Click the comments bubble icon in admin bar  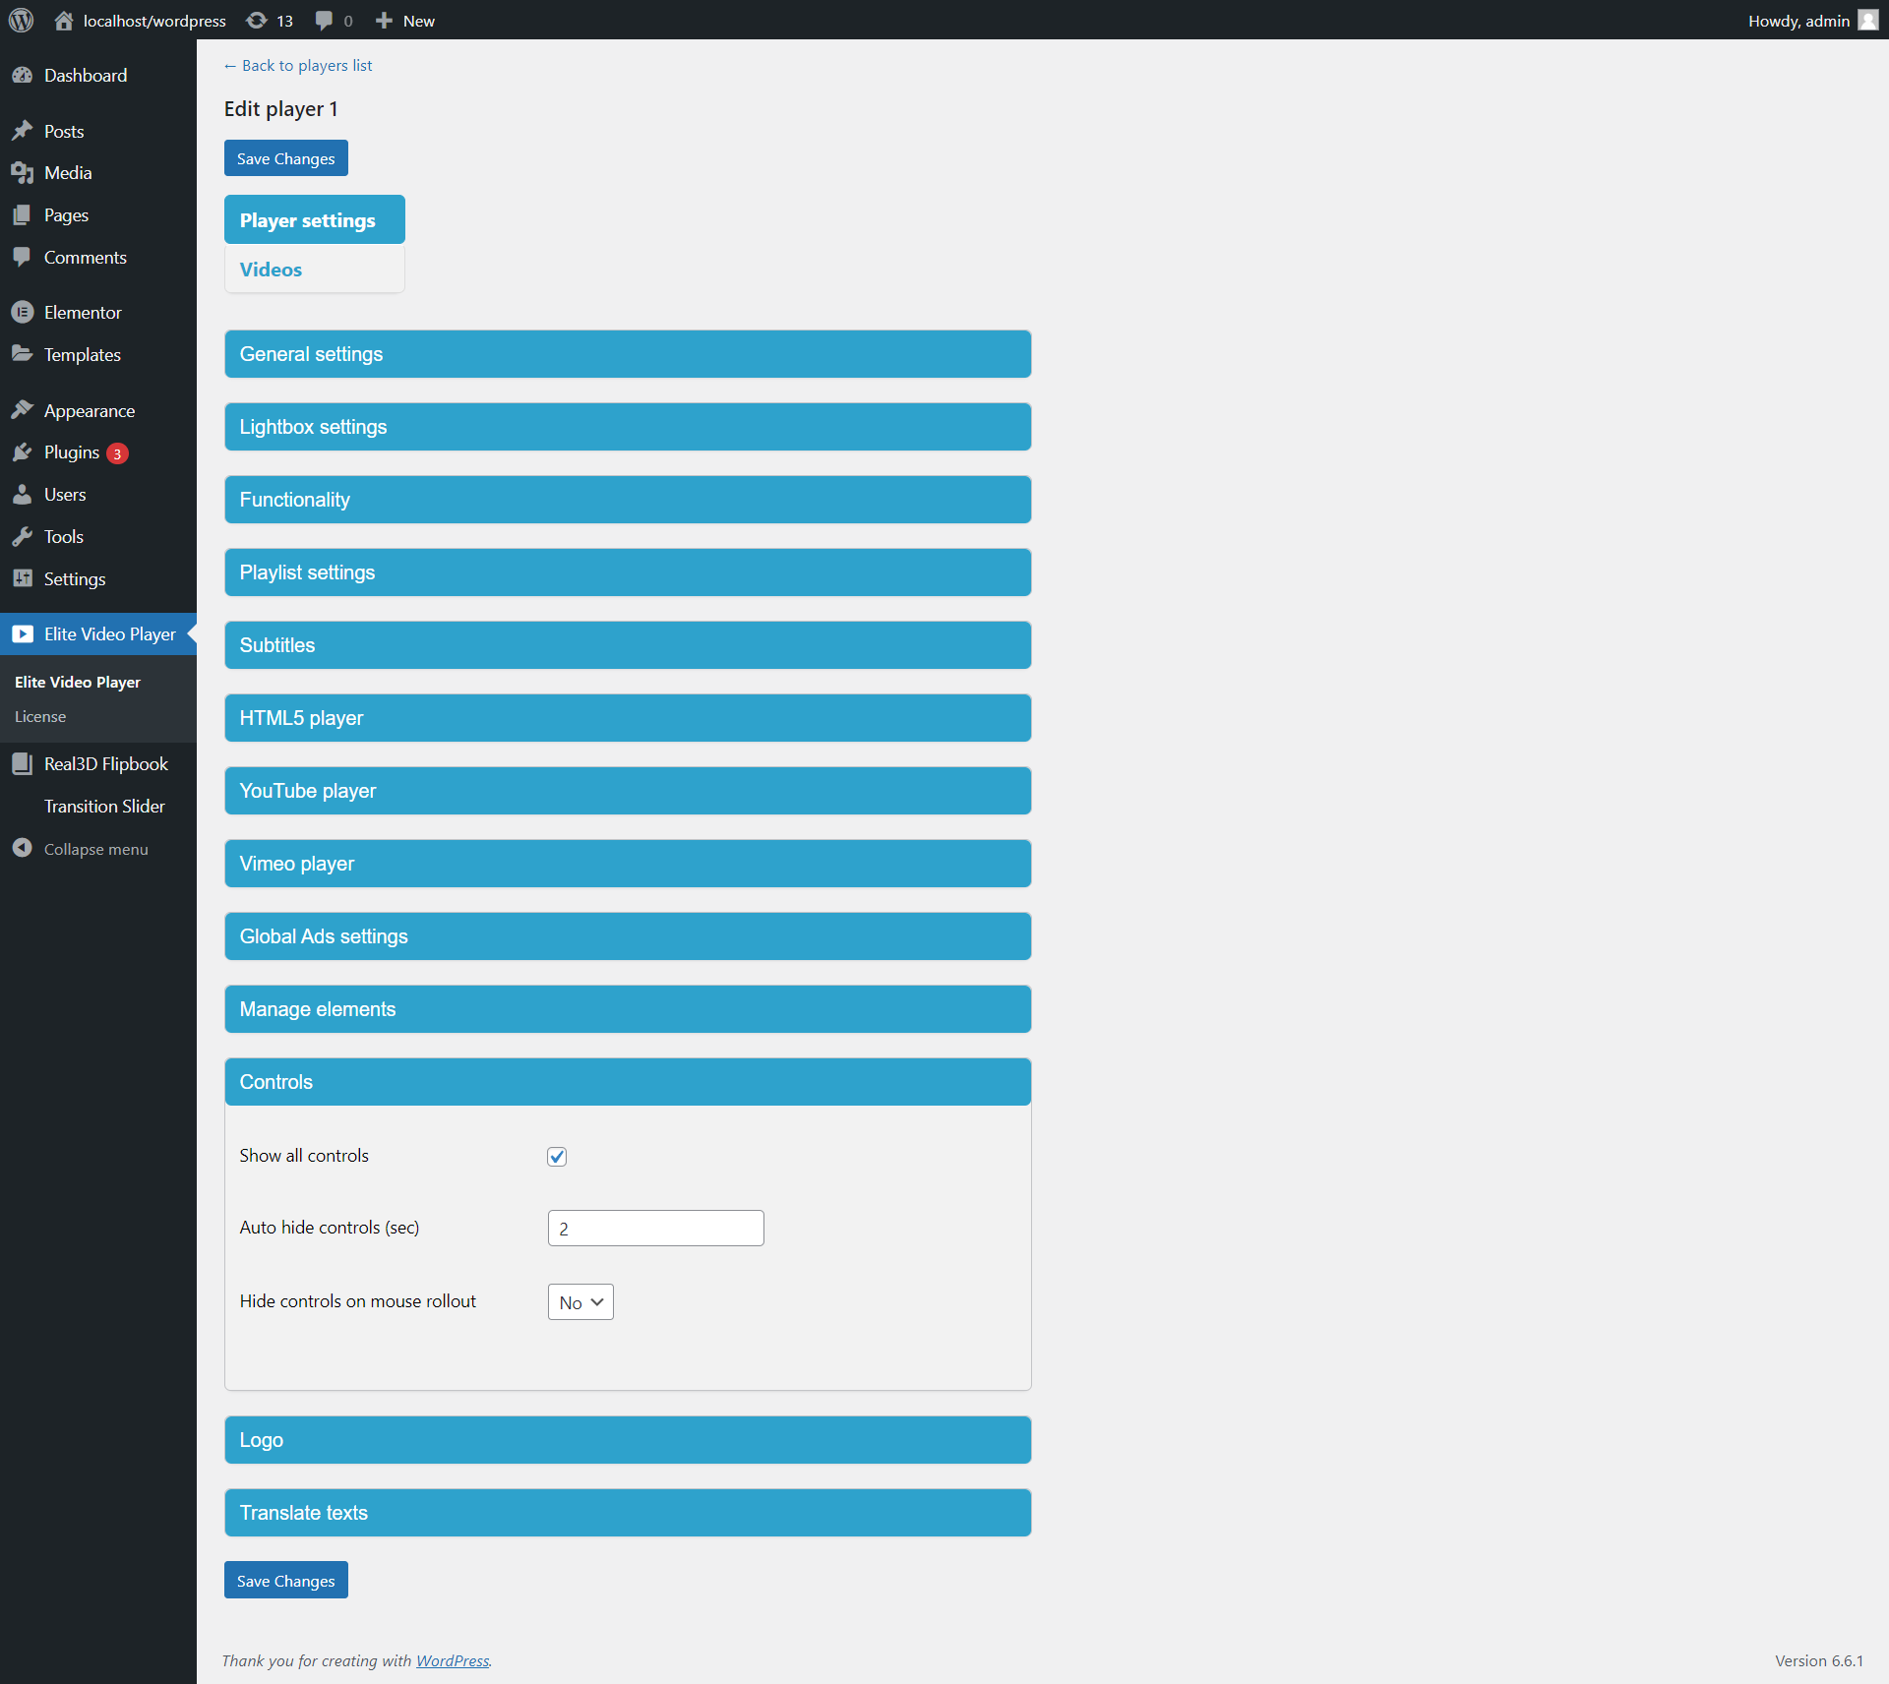point(325,21)
